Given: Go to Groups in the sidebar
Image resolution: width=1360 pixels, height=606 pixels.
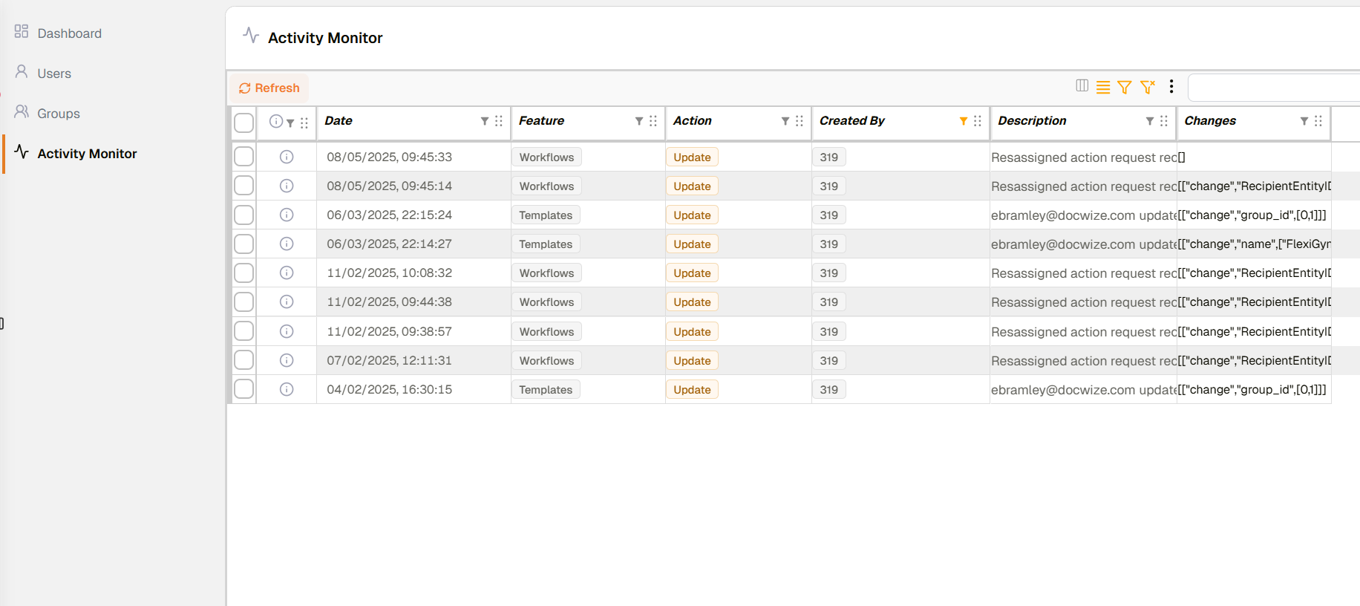Looking at the screenshot, I should [x=58, y=114].
